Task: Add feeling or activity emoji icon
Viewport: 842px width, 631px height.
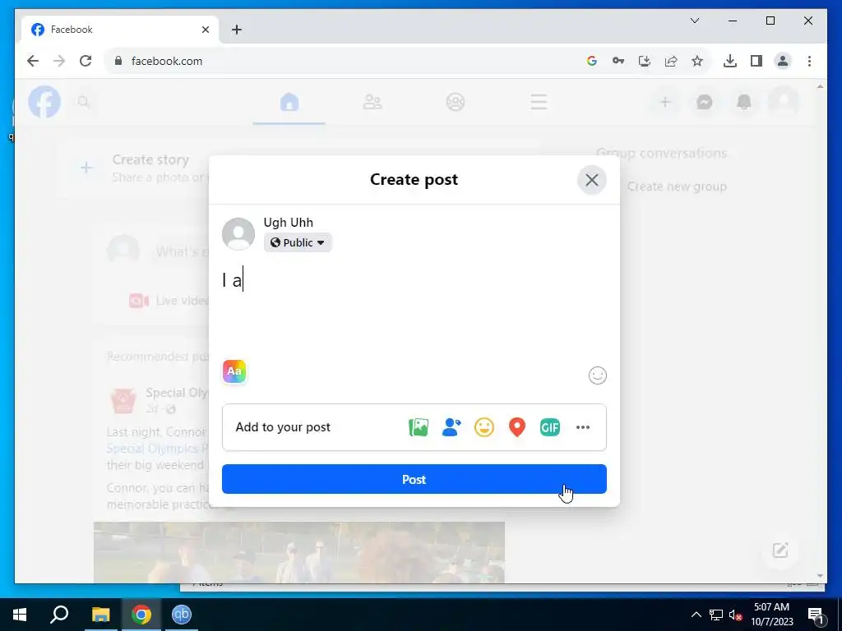Action: click(x=483, y=427)
